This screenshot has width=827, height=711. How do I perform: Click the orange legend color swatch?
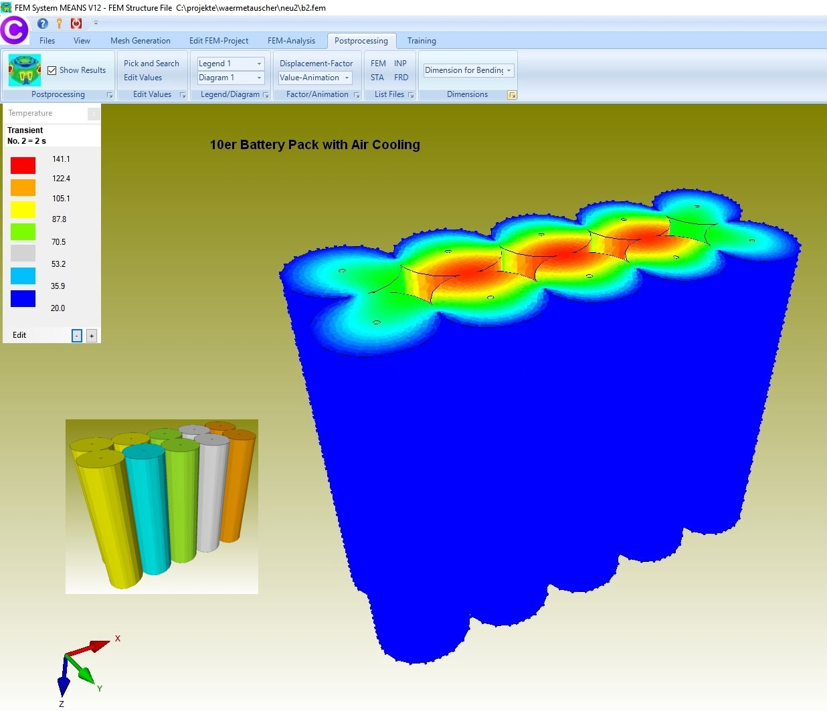(x=23, y=187)
